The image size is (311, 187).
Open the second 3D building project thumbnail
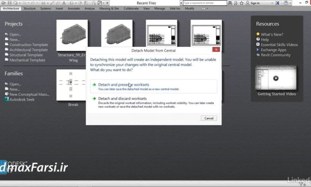(117, 33)
